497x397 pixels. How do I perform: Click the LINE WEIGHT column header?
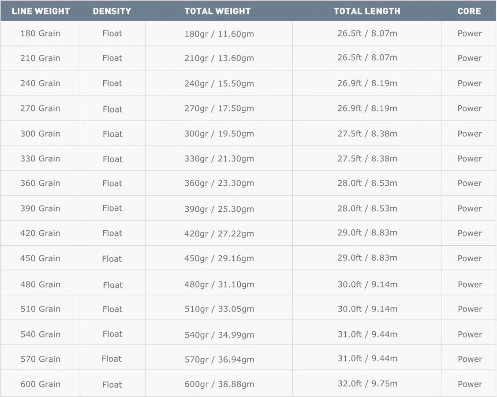[41, 11]
